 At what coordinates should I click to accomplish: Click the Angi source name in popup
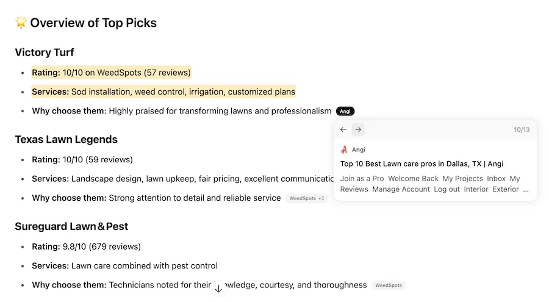359,149
